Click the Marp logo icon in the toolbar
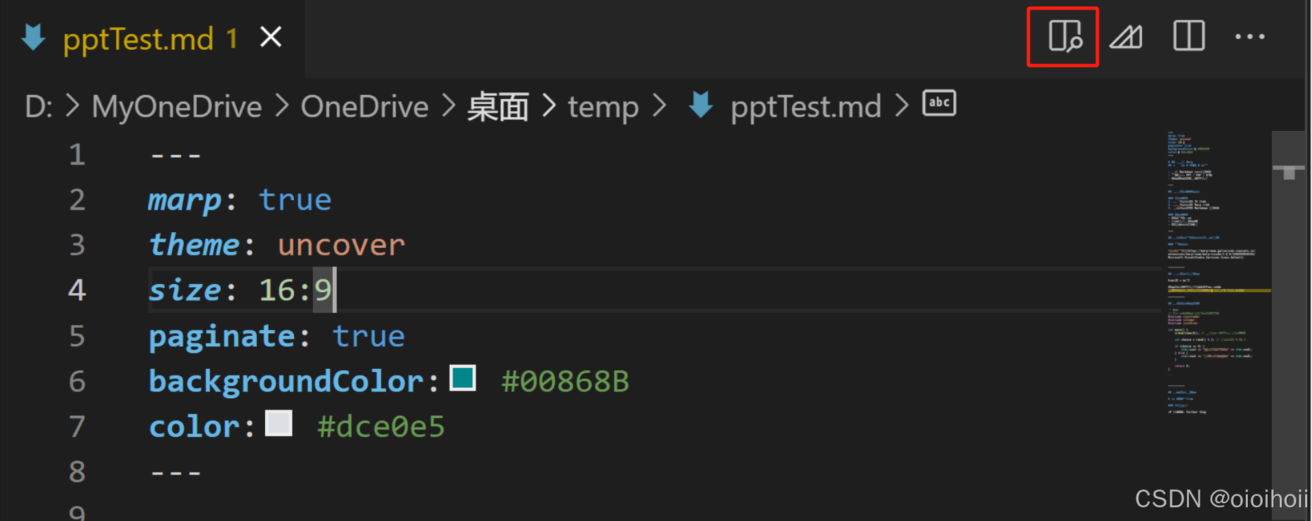This screenshot has width=1312, height=521. click(x=1125, y=37)
